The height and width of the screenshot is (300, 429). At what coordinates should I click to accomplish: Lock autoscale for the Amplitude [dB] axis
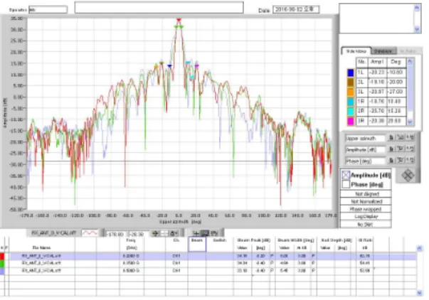[x=391, y=149]
